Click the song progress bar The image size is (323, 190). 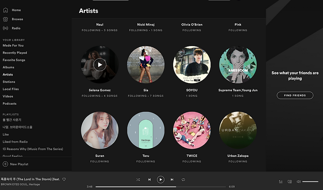tap(161, 187)
